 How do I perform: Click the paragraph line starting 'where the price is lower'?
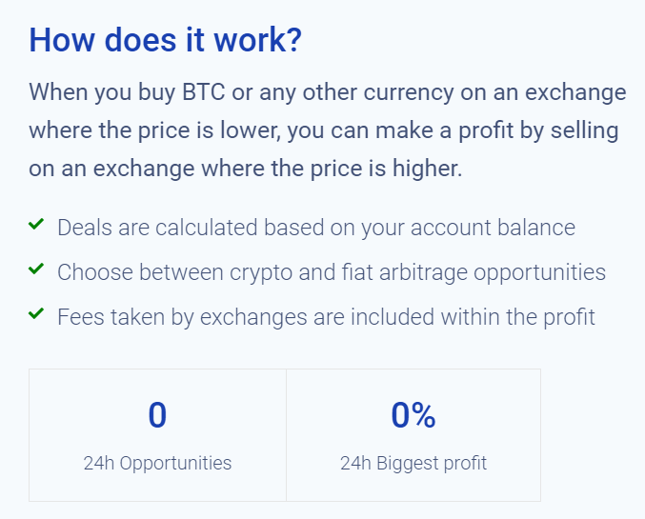click(324, 130)
